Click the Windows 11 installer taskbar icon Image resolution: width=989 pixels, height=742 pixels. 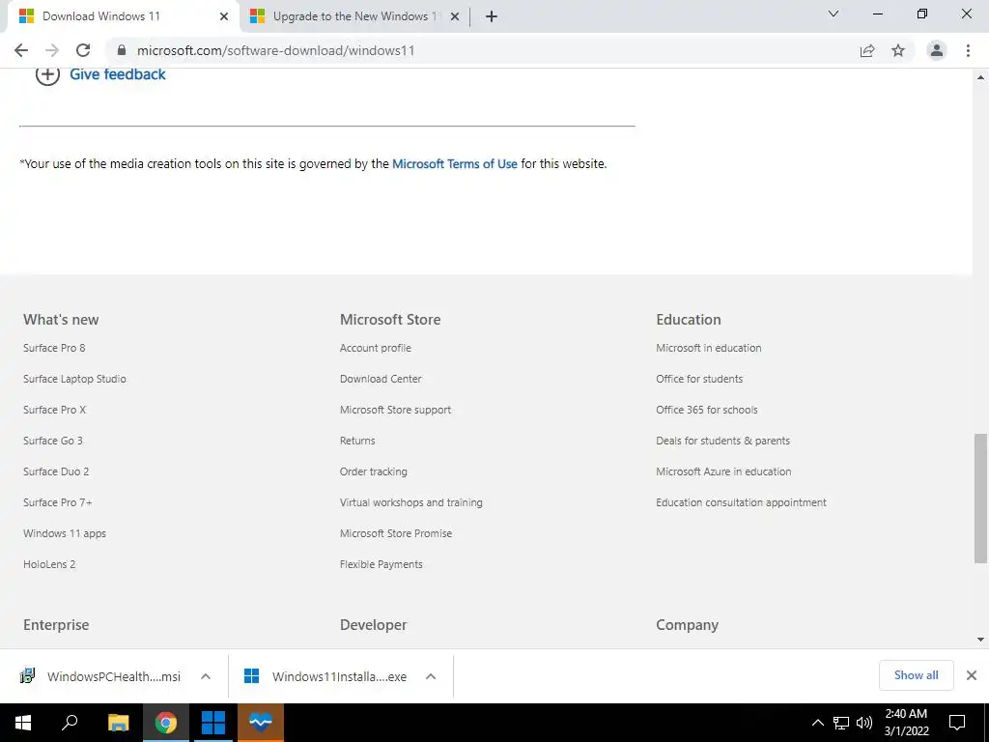213,723
